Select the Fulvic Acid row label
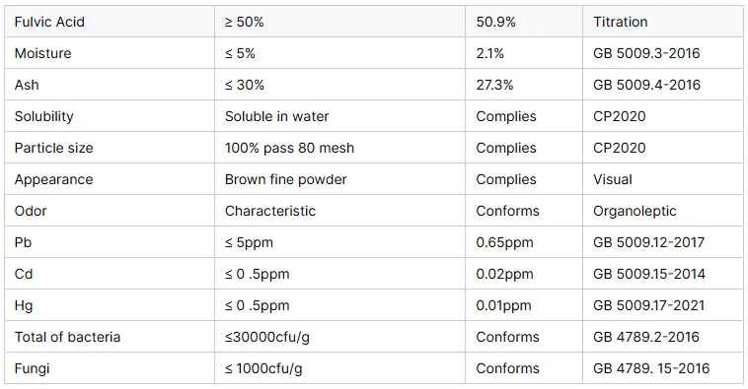This screenshot has height=389, width=748. (x=49, y=22)
